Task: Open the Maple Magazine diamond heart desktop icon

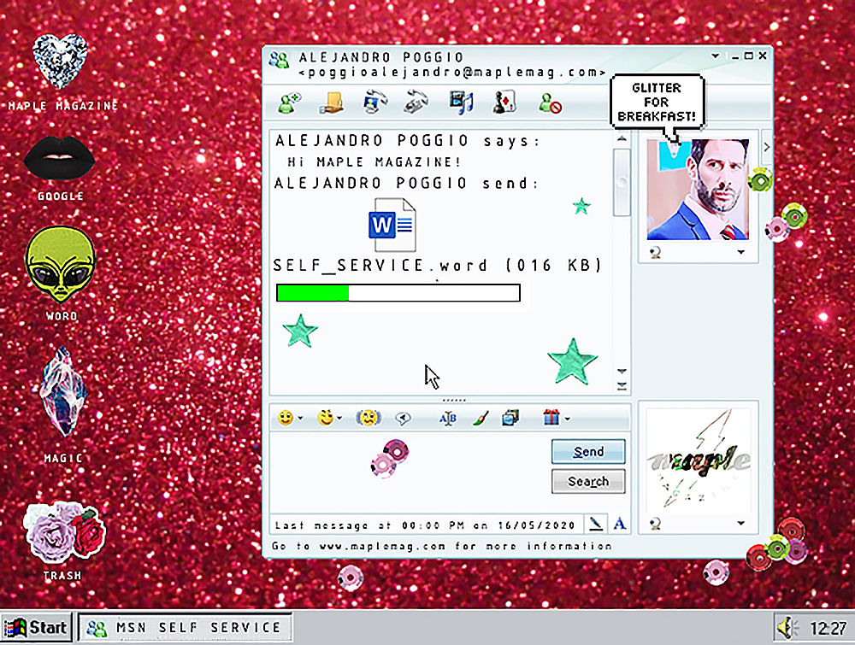Action: (61, 61)
